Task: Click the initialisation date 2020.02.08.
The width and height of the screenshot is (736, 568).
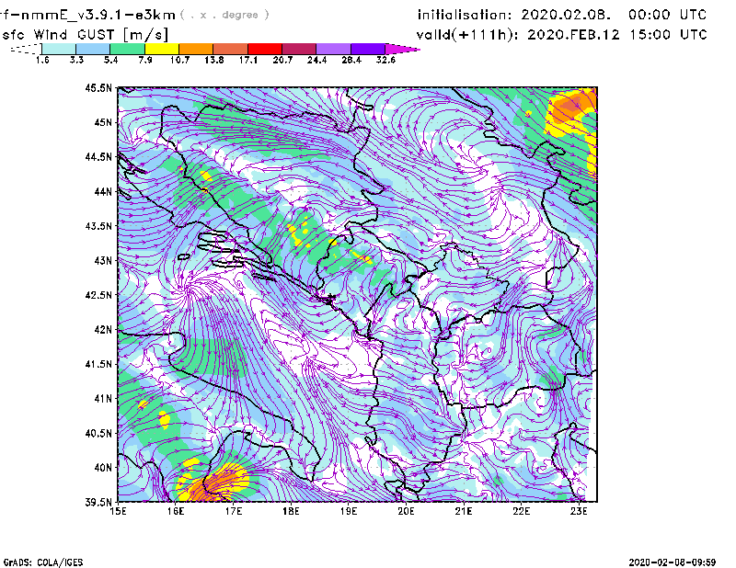Action: (566, 15)
